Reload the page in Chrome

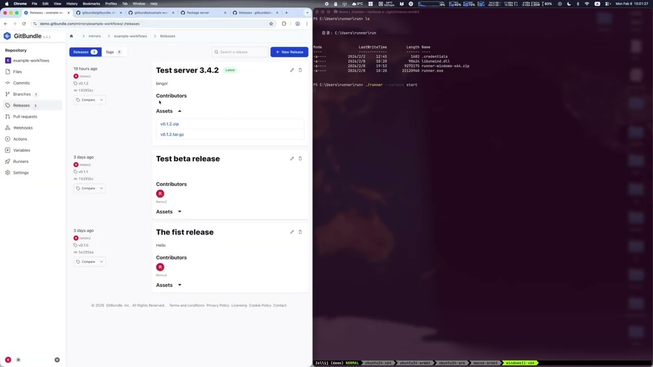(23, 23)
